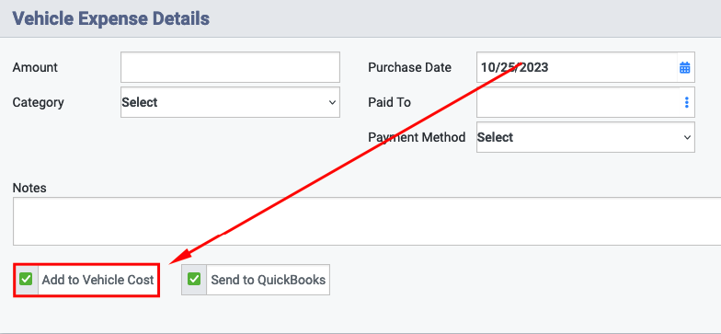This screenshot has width=721, height=334.
Task: Open the Payment Method Select dropdown
Action: [585, 137]
